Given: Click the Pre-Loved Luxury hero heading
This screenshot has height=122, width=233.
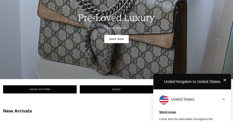Looking at the screenshot, I should (116, 18).
